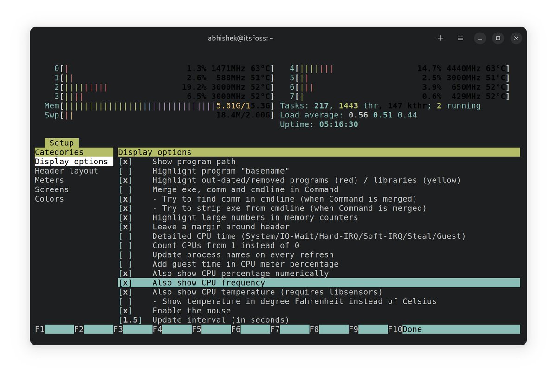Select Update interval 1.5 value field
Screen dimensions: 557x378
coord(130,319)
